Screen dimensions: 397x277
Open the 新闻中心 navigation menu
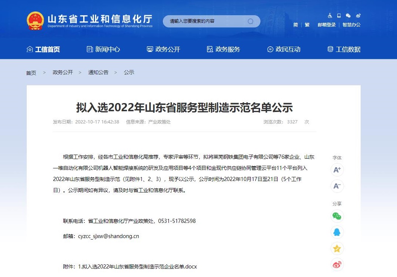(104, 49)
